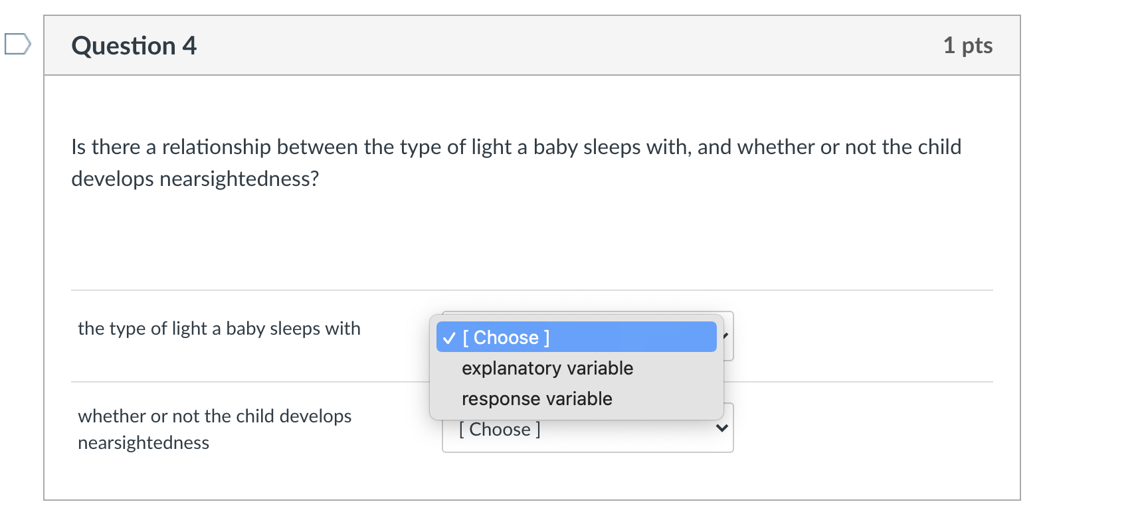1148x522 pixels.
Task: Open the dropdown for whether the child develops nearsightedness
Action: click(587, 428)
